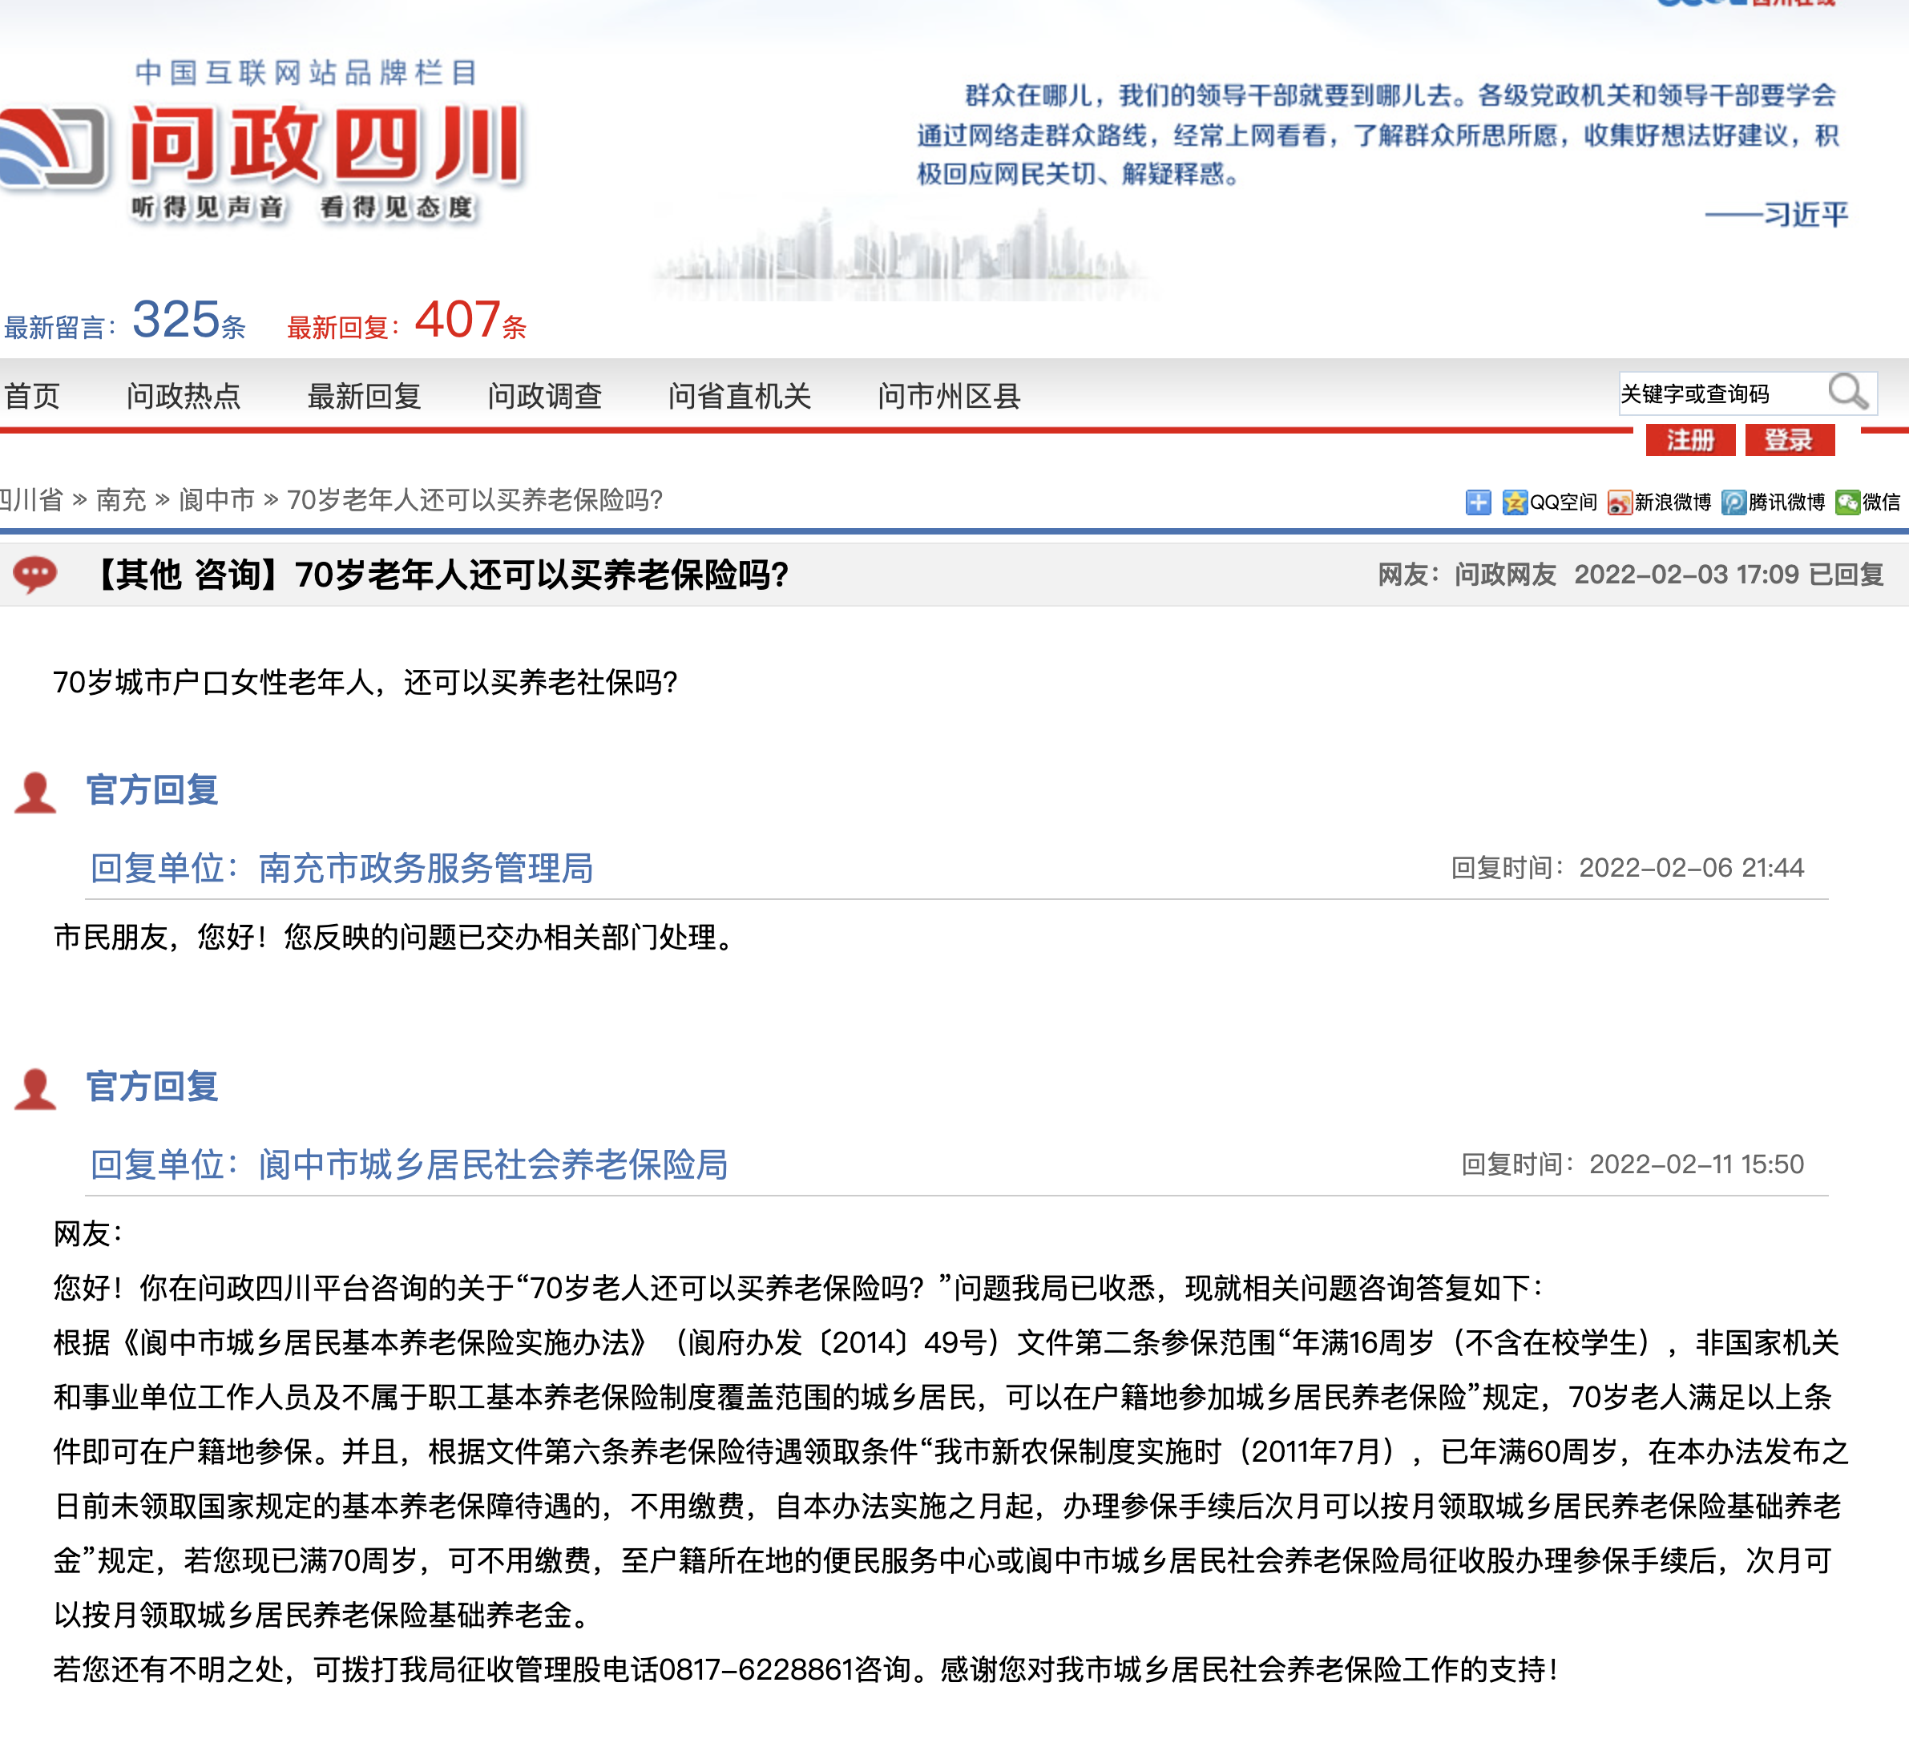
Task: Click the breadcrumb item 70岁老年人还可以买养老保险吗?
Action: click(x=474, y=499)
